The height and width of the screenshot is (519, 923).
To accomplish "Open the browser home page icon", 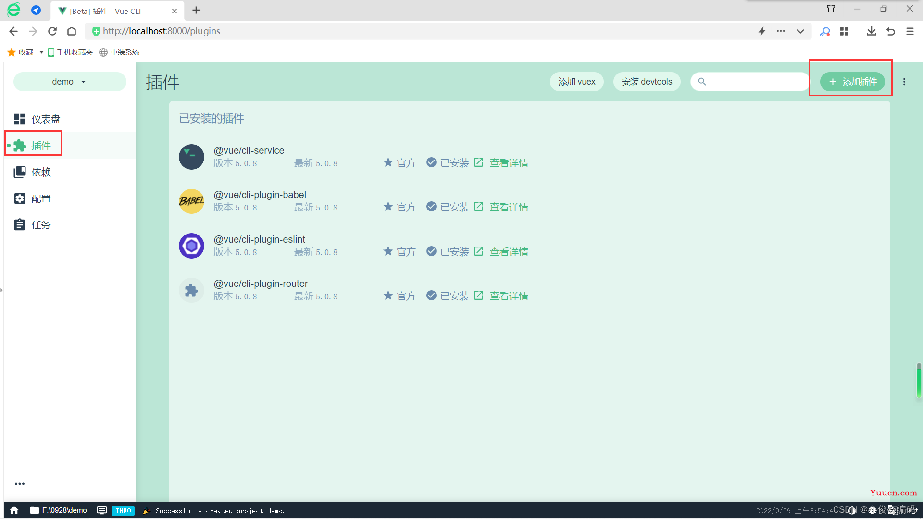I will [x=72, y=31].
